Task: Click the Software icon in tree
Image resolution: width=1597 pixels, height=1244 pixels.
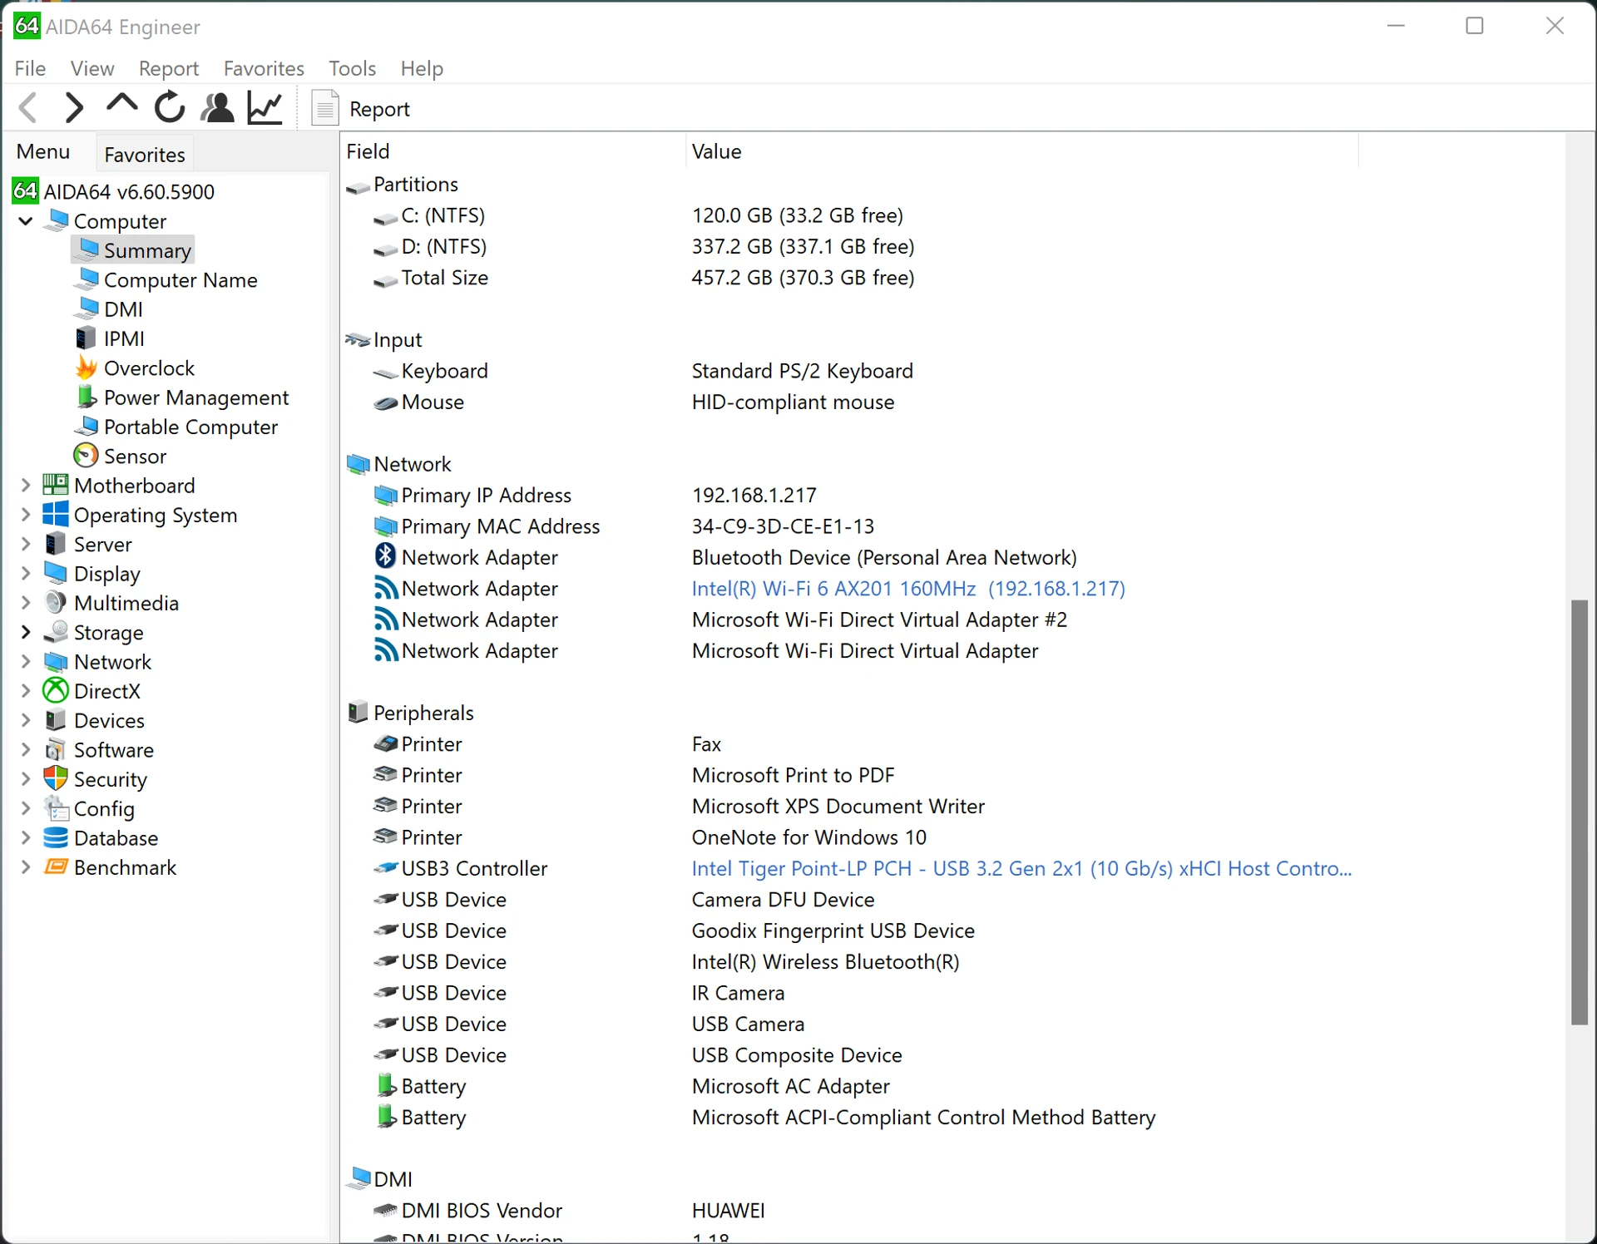Action: (55, 749)
